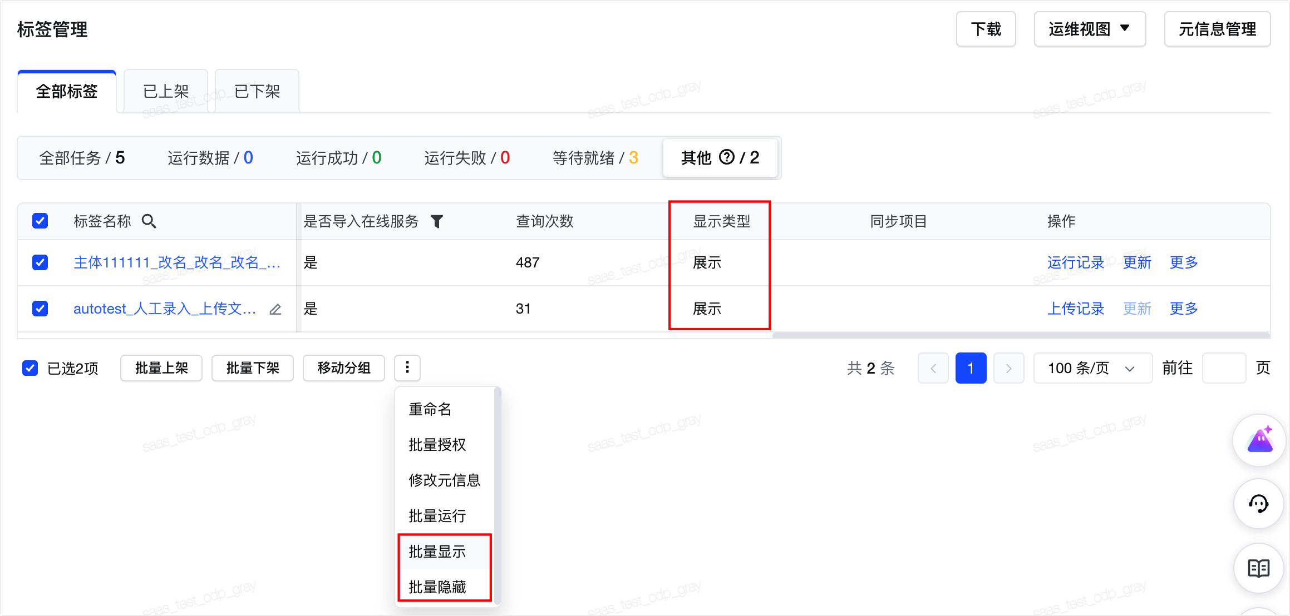Viewport: 1290px width, 616px height.
Task: Click the 操作 column header
Action: pos(1061,221)
